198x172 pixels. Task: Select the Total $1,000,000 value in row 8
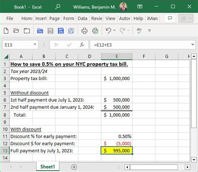tap(117, 115)
